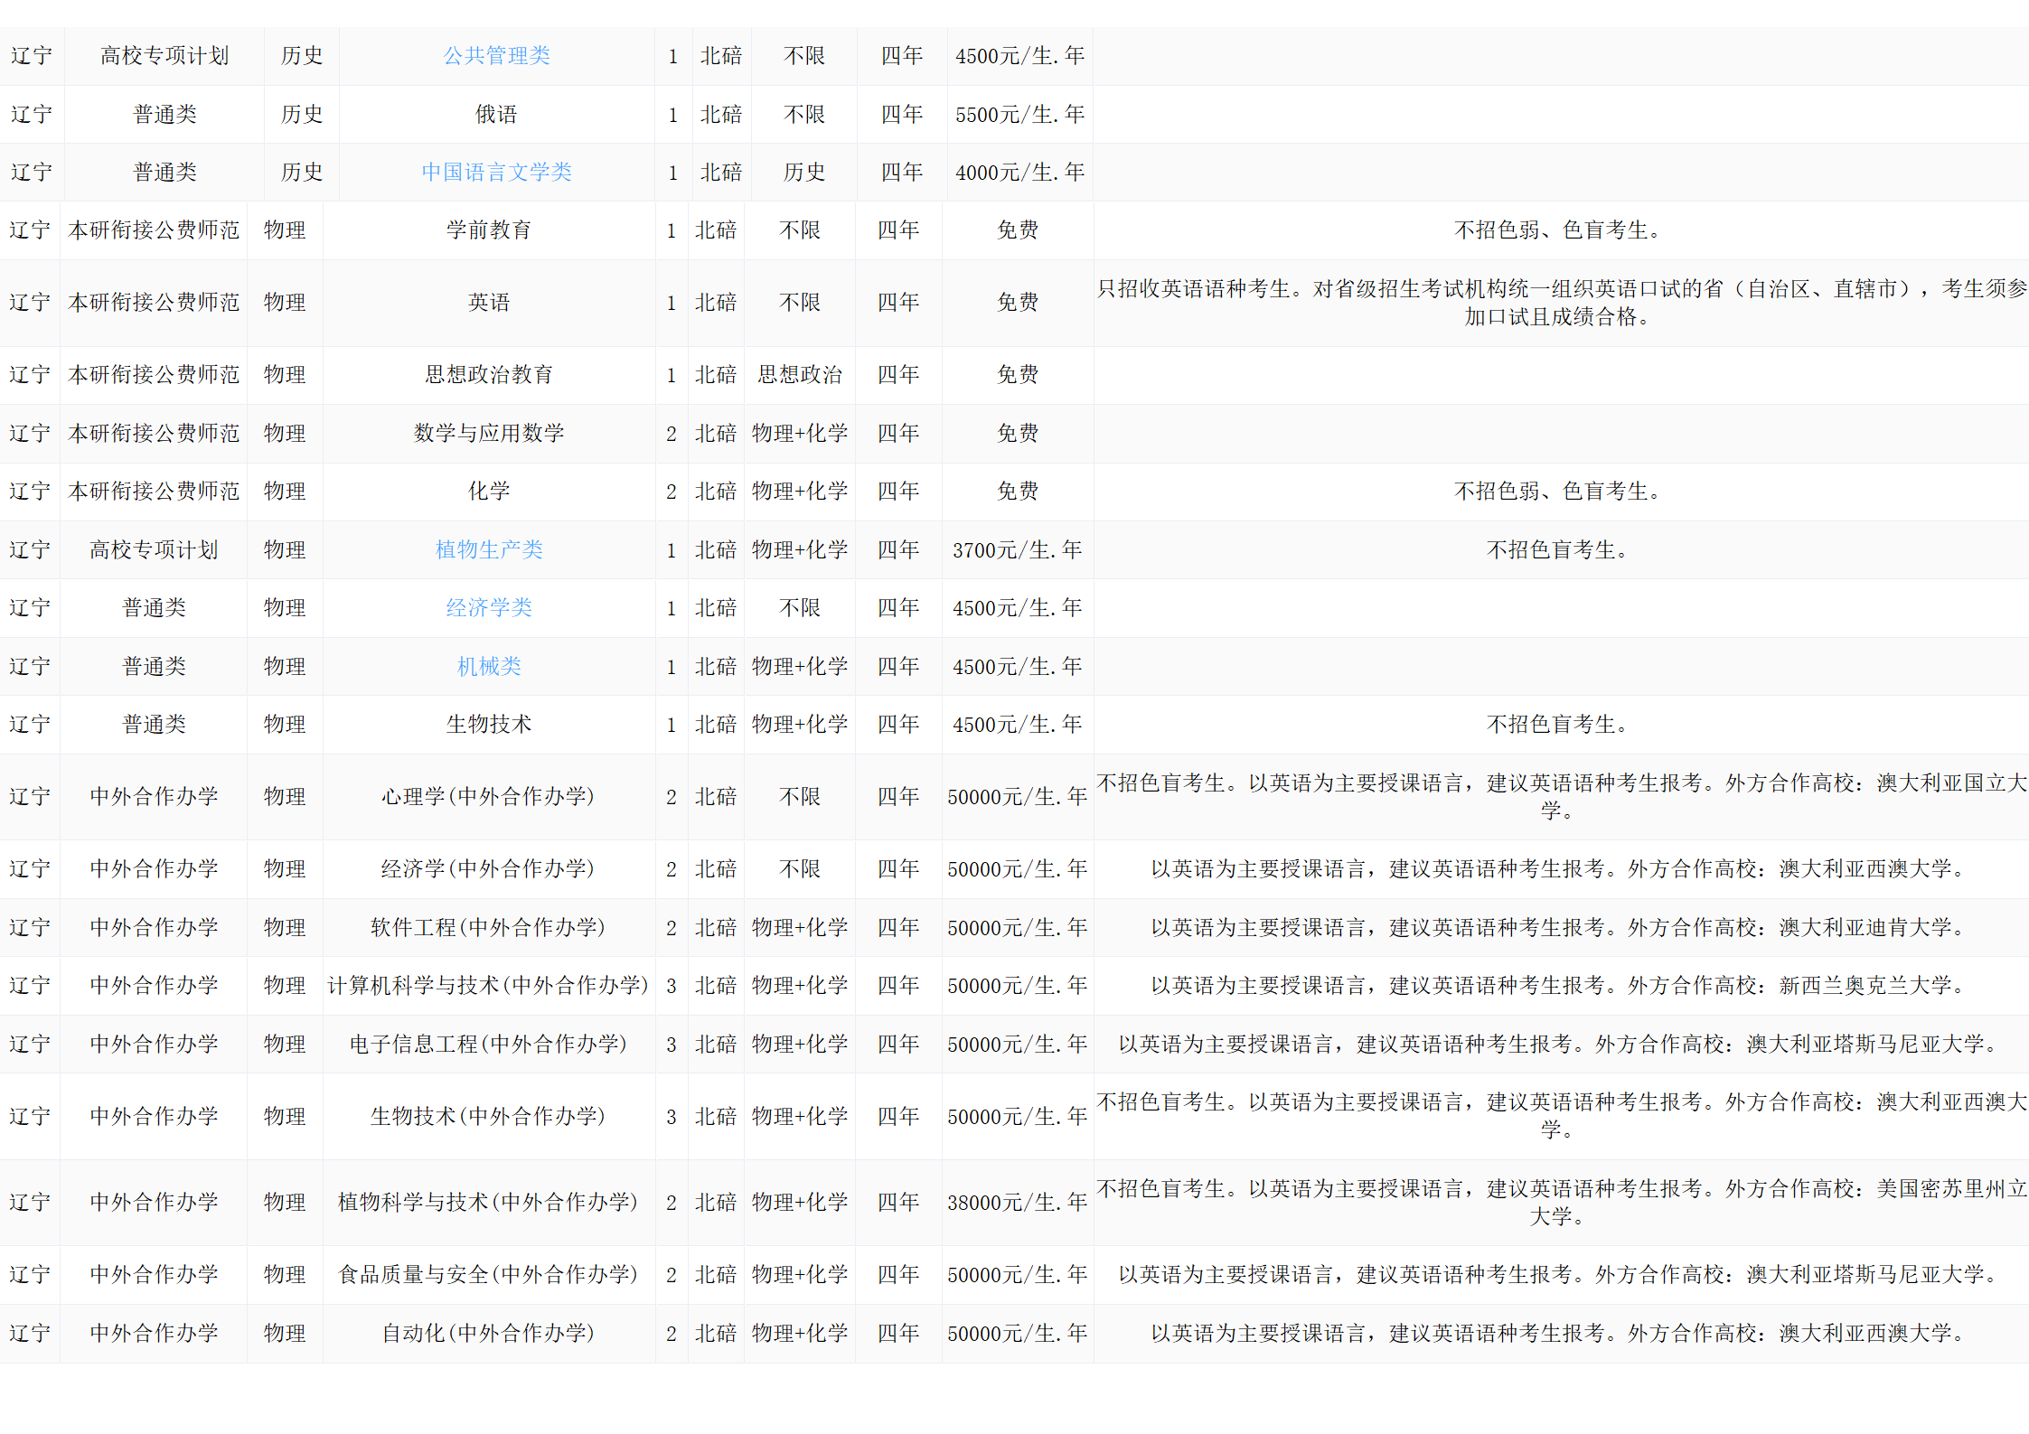Select the 俄语 major cell
Screen dimensions: 2029x1434
(x=496, y=114)
